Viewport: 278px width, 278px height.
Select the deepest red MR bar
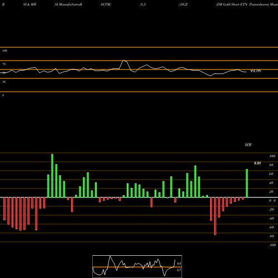pyautogui.click(x=215, y=216)
